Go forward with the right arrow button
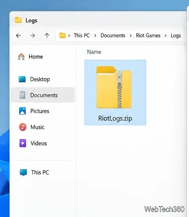189x217 pixels. 32,36
